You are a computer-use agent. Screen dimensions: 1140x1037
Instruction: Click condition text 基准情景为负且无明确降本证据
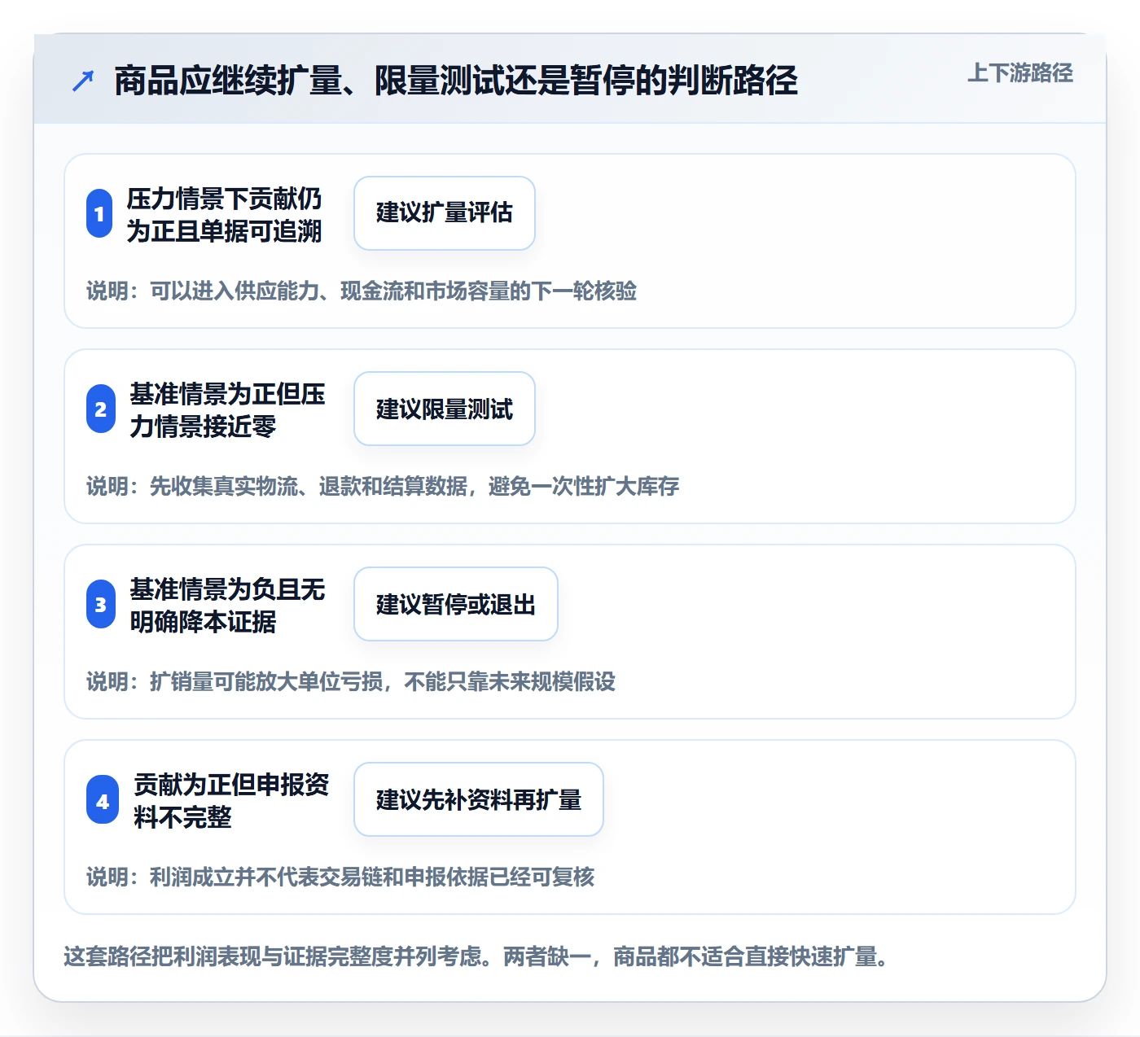(227, 605)
